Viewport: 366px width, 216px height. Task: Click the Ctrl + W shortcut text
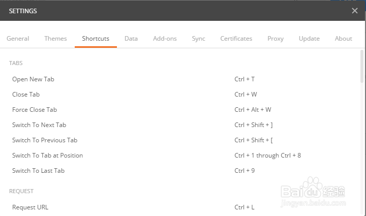[x=246, y=95]
